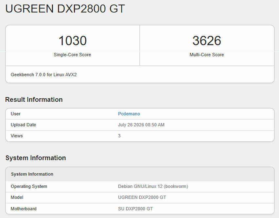Select the SU DXP2800 GT motherboard value

pyautogui.click(x=135, y=209)
